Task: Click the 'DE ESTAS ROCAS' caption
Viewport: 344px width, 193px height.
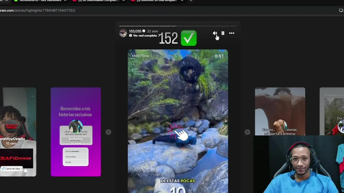Action: pyautogui.click(x=178, y=181)
